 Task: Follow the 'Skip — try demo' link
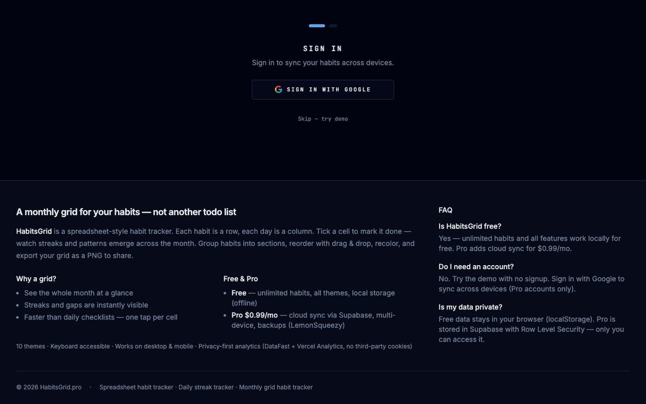[x=323, y=119]
